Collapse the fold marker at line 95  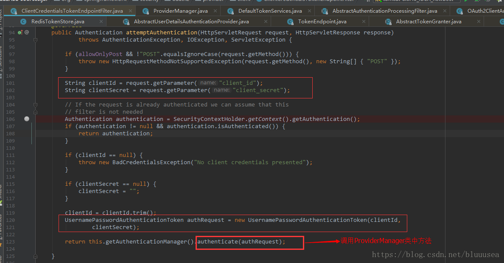tap(35, 40)
